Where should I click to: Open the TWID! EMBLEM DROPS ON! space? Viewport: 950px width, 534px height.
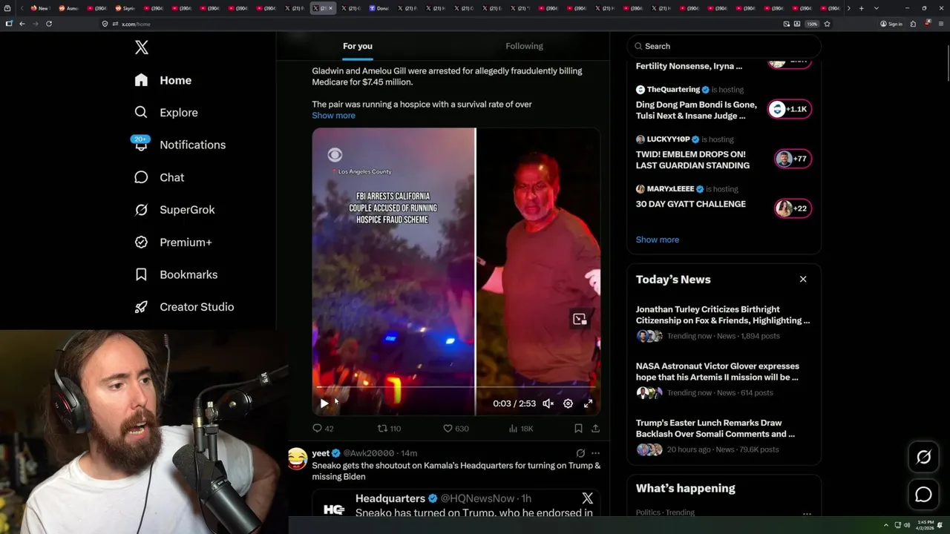pyautogui.click(x=692, y=160)
